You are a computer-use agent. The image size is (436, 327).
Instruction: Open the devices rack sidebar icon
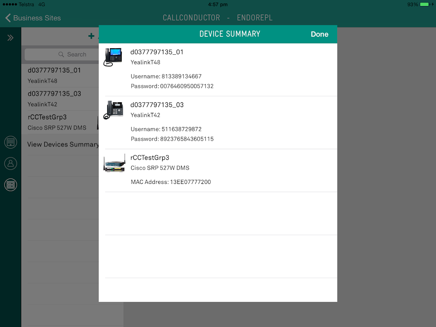pyautogui.click(x=11, y=185)
